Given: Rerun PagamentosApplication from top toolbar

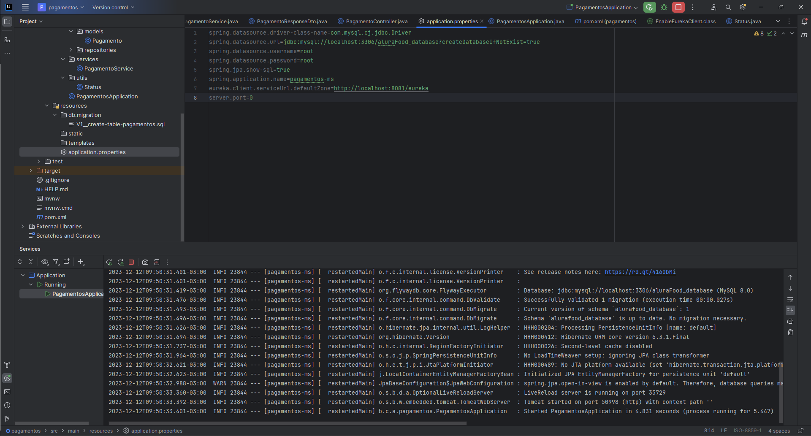Looking at the screenshot, I should [x=649, y=7].
